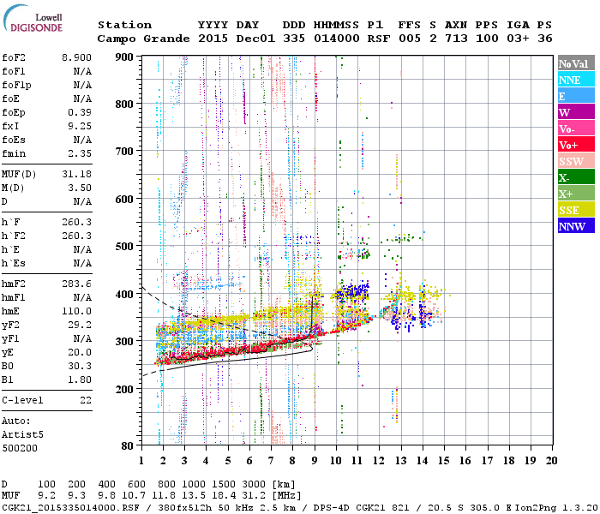Select the SSE yellow legend swatch
This screenshot has height=514, width=600.
pyautogui.click(x=576, y=209)
